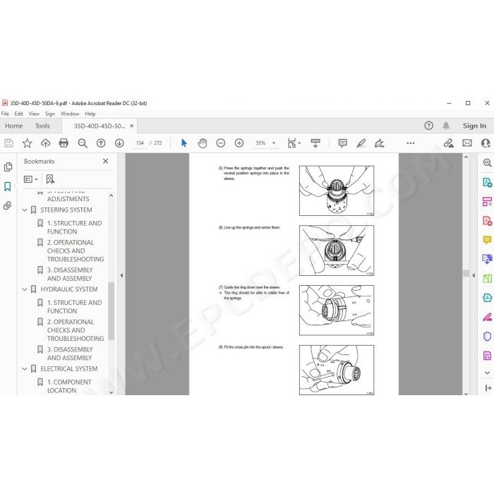The image size is (494, 494).
Task: Open the View menu
Action: click(x=34, y=114)
